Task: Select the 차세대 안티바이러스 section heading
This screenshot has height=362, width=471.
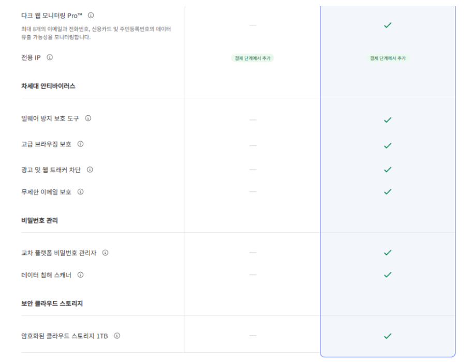Action: pyautogui.click(x=48, y=86)
